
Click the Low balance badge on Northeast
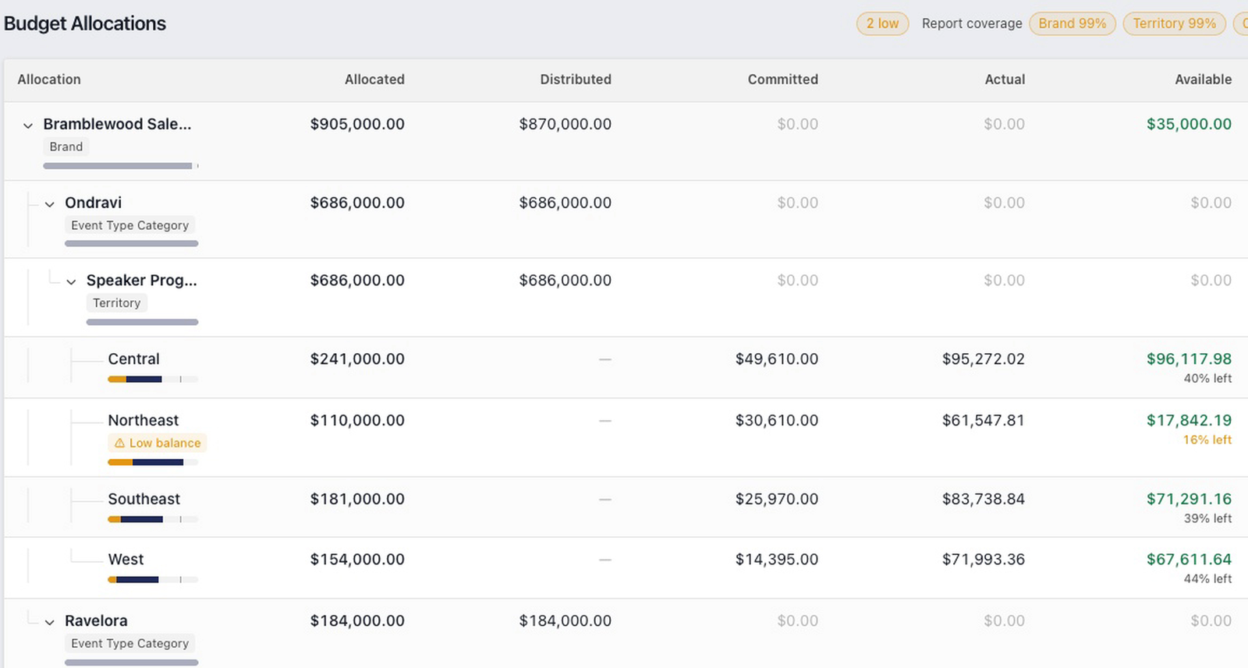tap(157, 443)
